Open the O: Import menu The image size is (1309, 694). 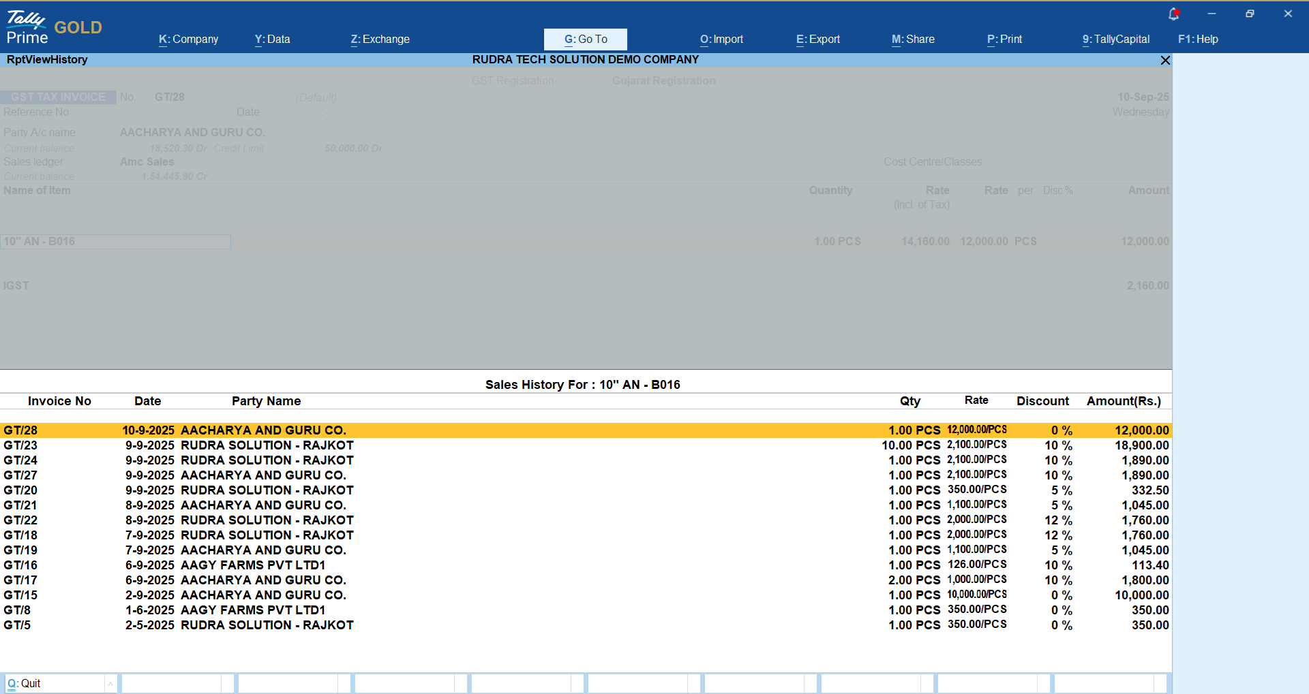point(721,40)
